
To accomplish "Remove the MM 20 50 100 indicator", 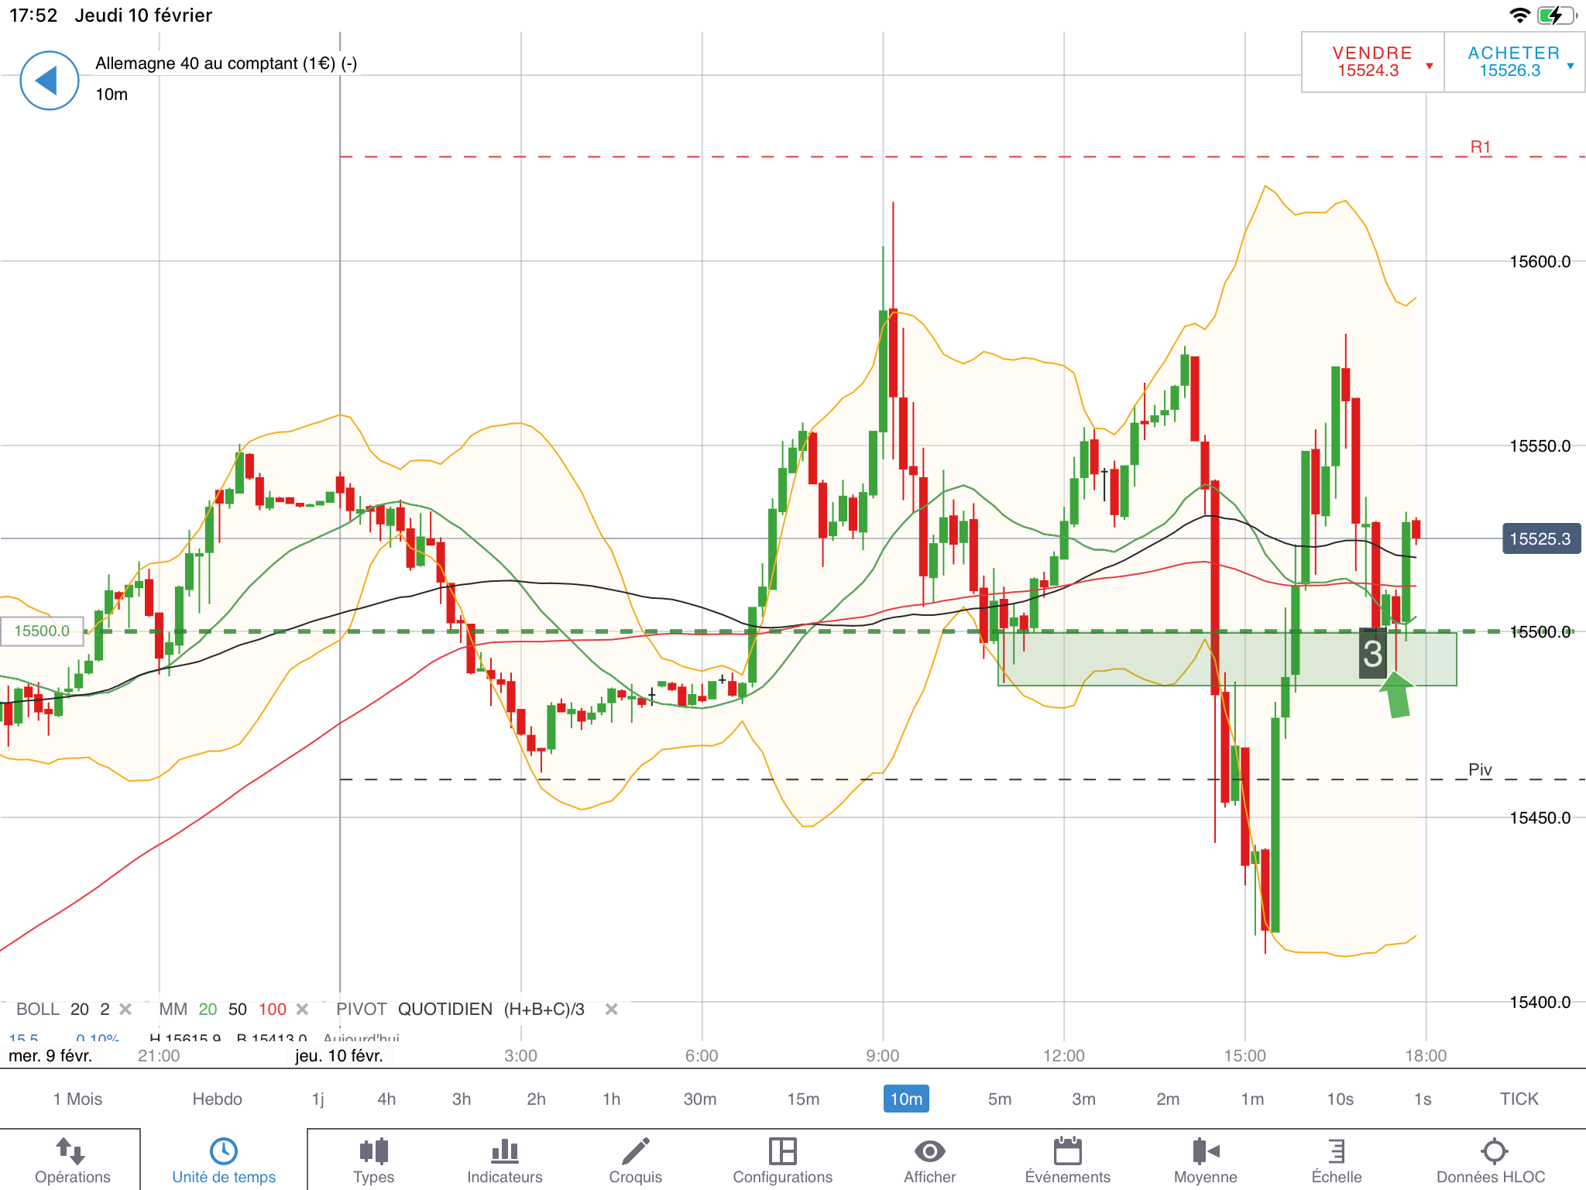I will coord(303,1009).
